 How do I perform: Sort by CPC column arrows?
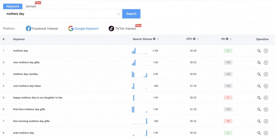point(198,39)
